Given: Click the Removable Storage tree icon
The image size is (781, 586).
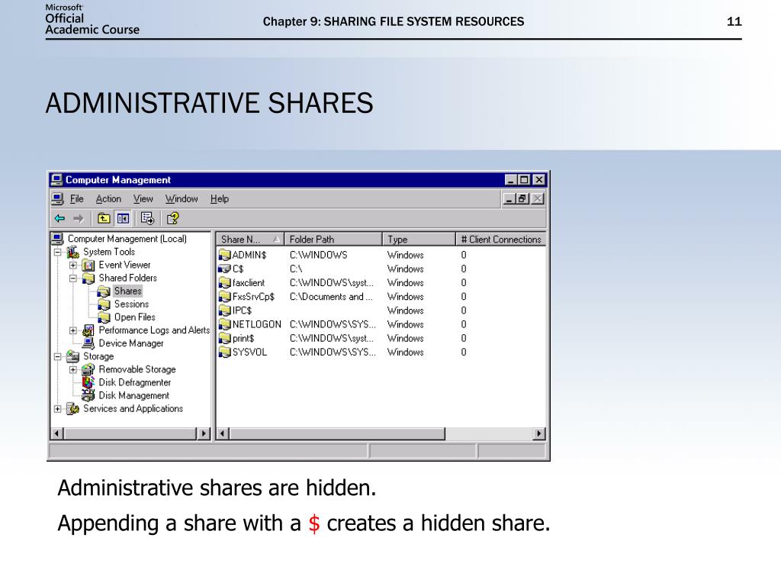Looking at the screenshot, I should pyautogui.click(x=88, y=369).
